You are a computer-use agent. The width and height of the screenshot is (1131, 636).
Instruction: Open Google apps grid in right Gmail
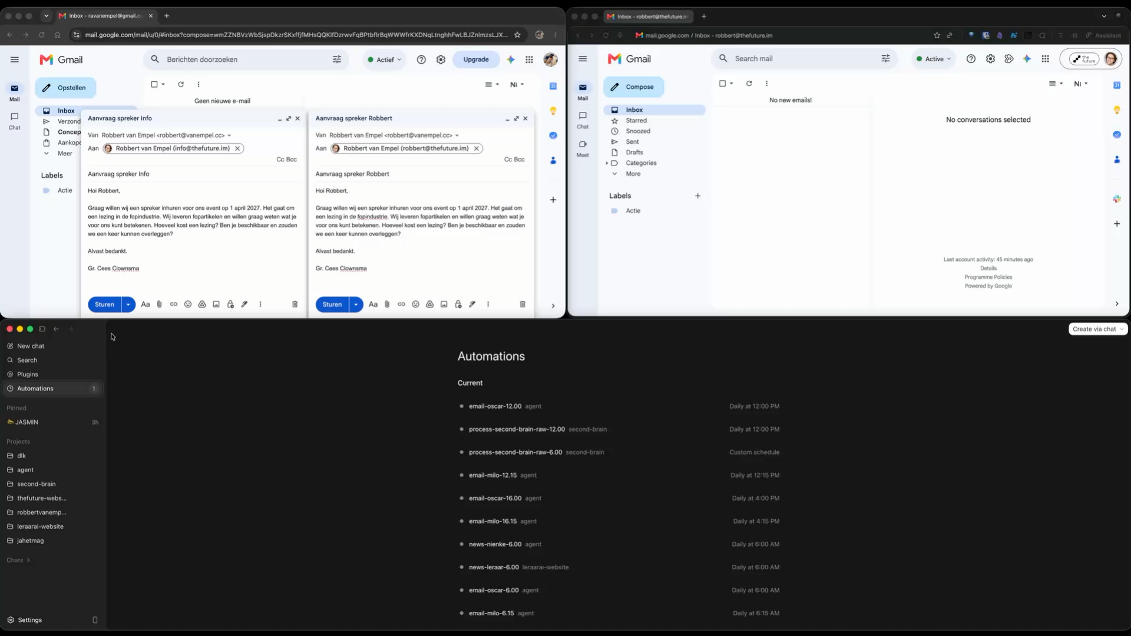pyautogui.click(x=1045, y=59)
